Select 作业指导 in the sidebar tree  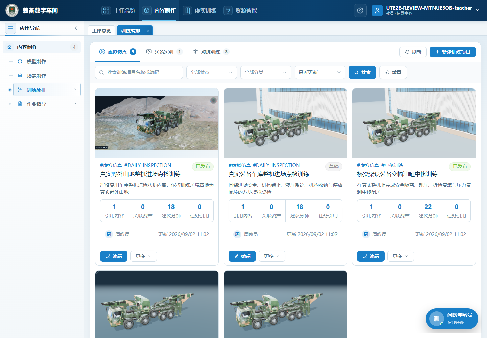click(x=47, y=104)
